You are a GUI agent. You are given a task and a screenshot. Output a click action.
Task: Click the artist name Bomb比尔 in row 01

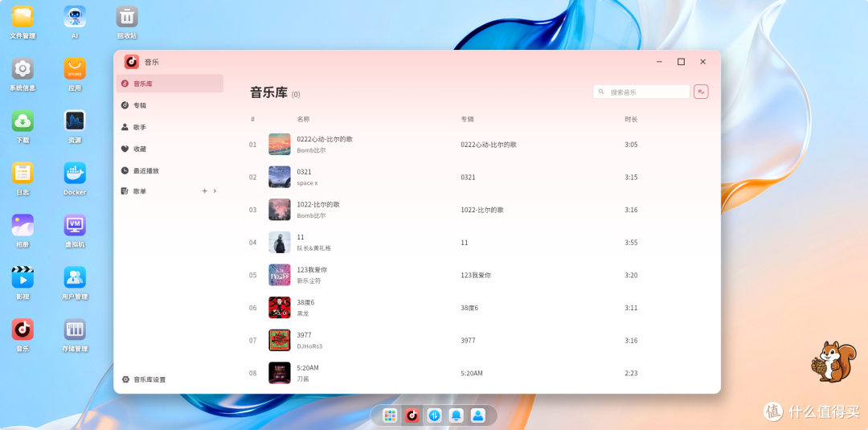[311, 150]
